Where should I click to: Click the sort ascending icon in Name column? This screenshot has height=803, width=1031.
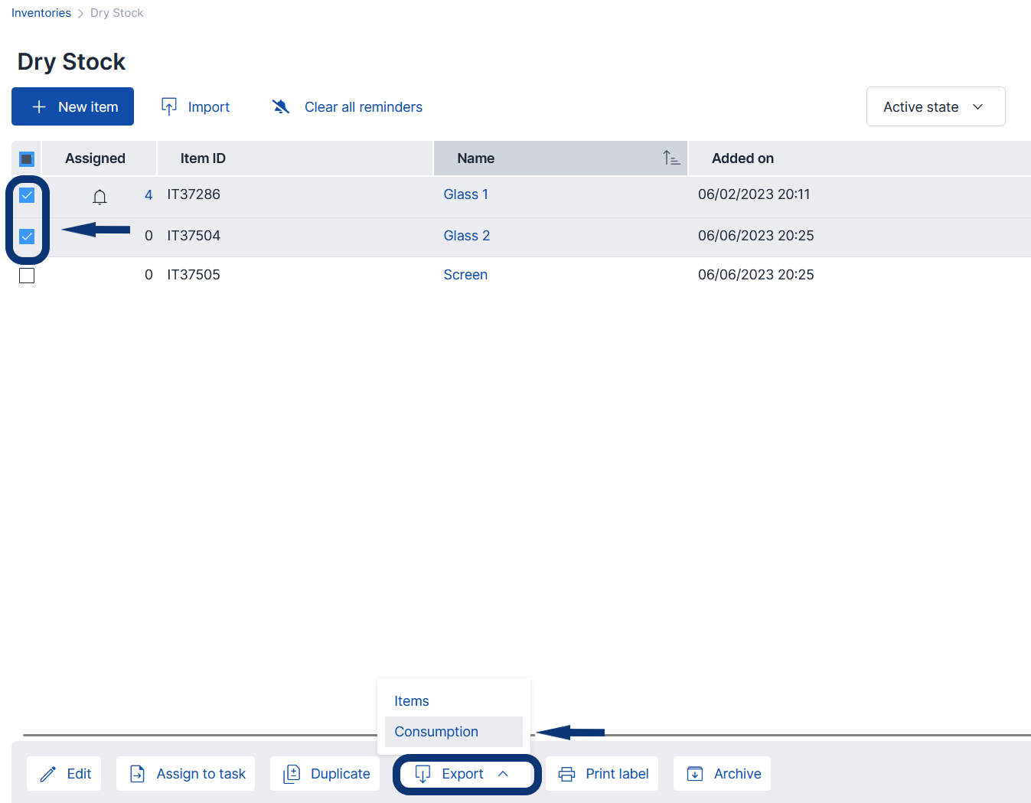point(671,158)
